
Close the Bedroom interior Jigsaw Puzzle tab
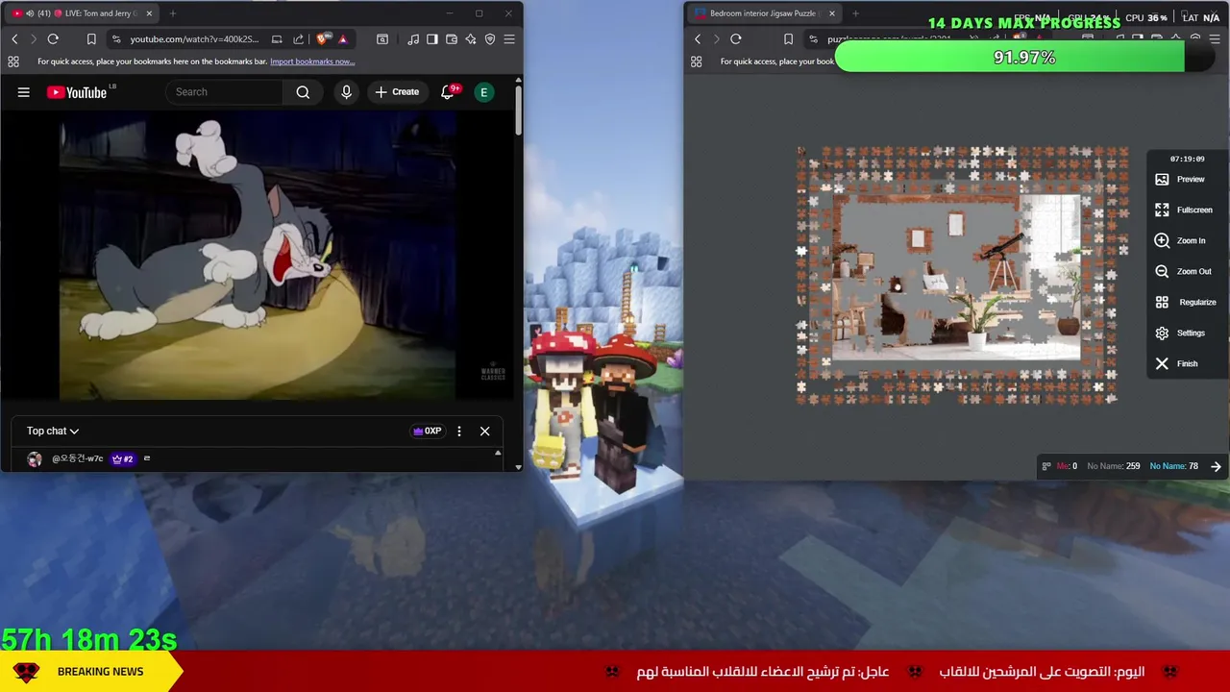click(x=831, y=13)
